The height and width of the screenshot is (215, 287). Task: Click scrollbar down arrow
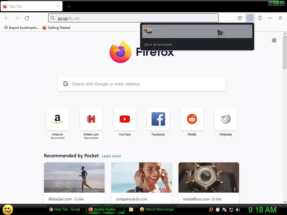coord(285,202)
